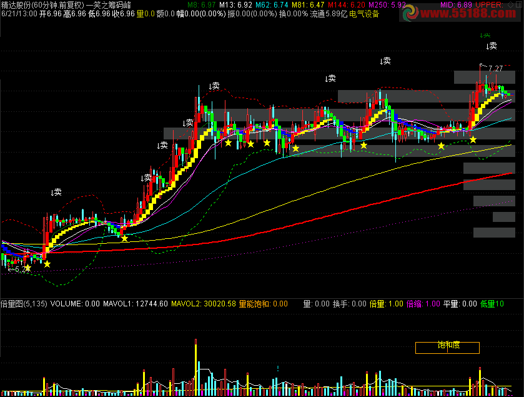Click the VOLUME: 0.00 readout
Viewport: 524px width, 397px height.
pos(75,304)
